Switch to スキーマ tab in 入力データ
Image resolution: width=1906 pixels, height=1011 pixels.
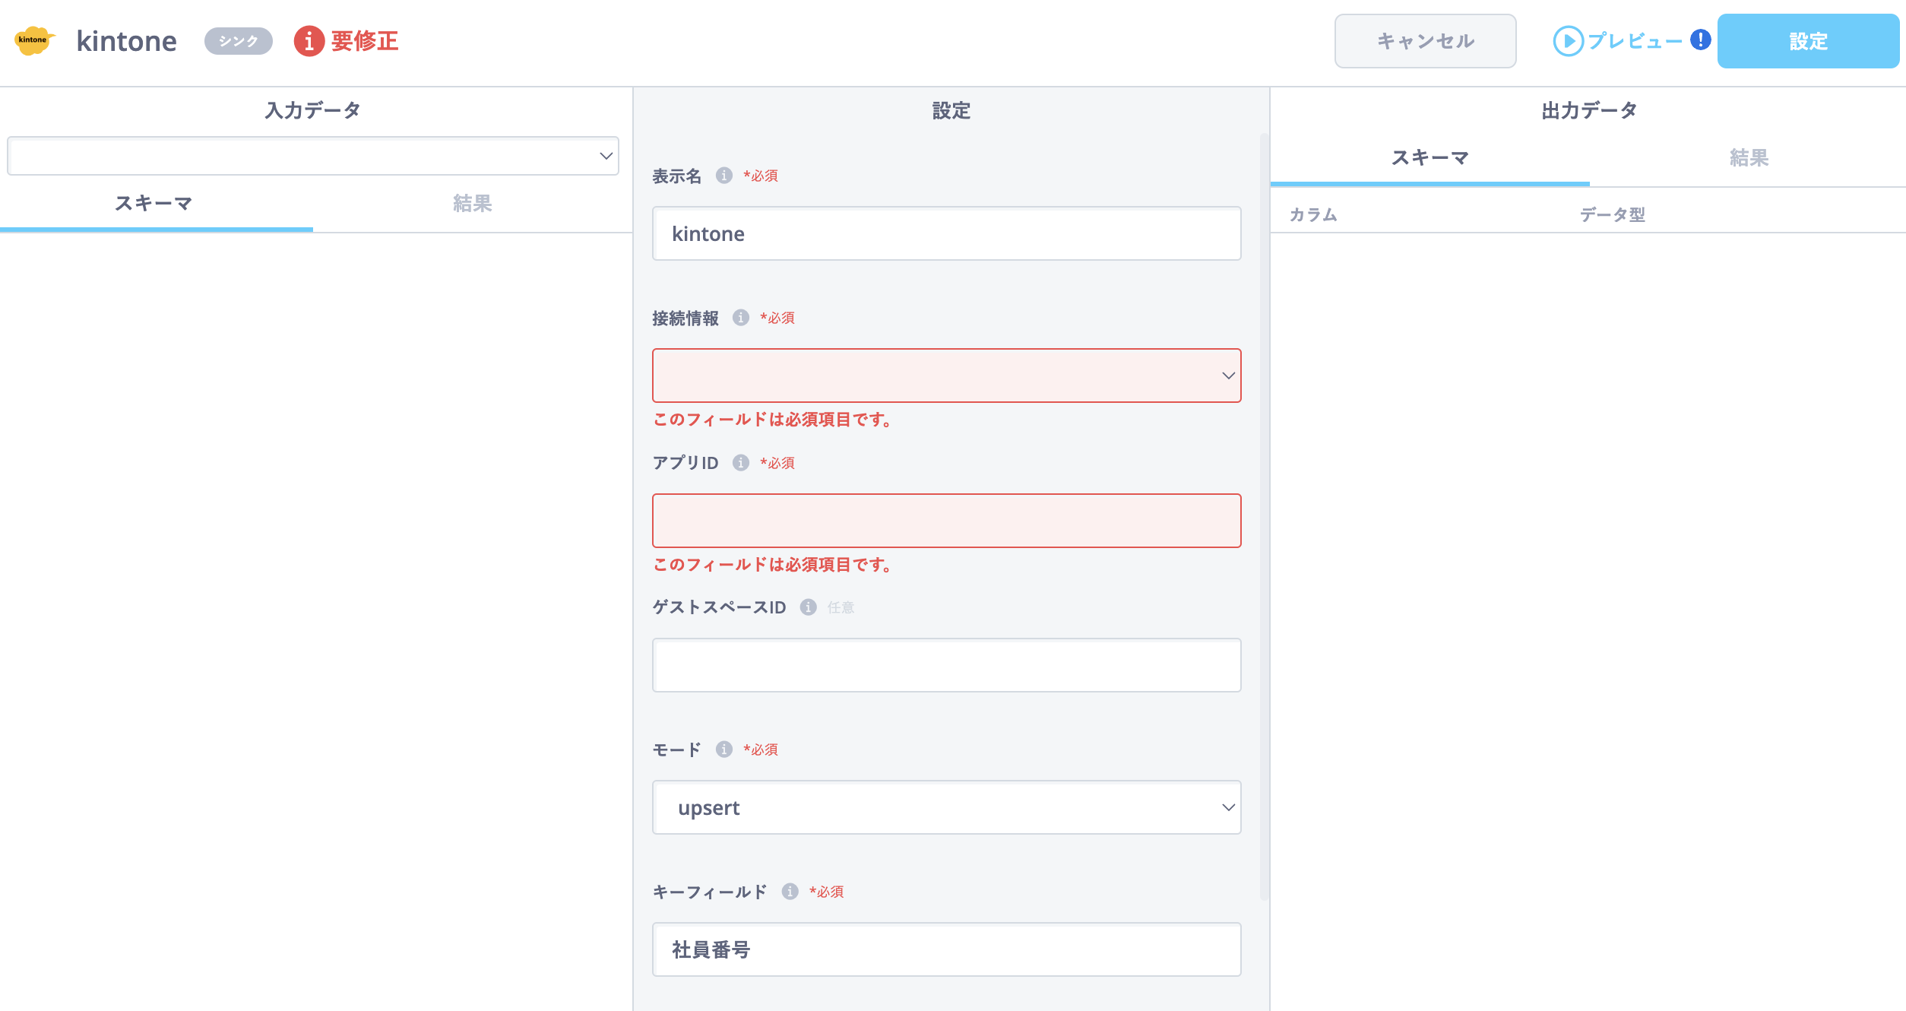coord(155,204)
